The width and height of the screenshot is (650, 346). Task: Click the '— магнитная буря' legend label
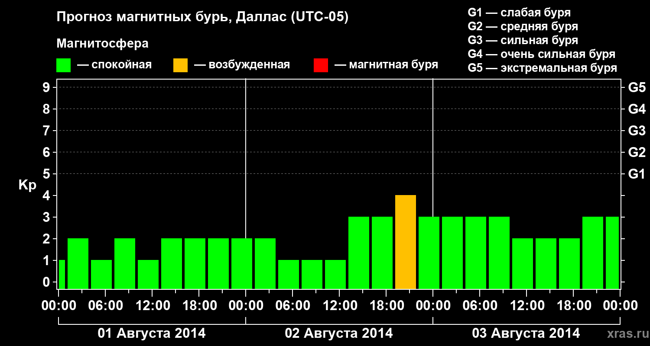387,65
